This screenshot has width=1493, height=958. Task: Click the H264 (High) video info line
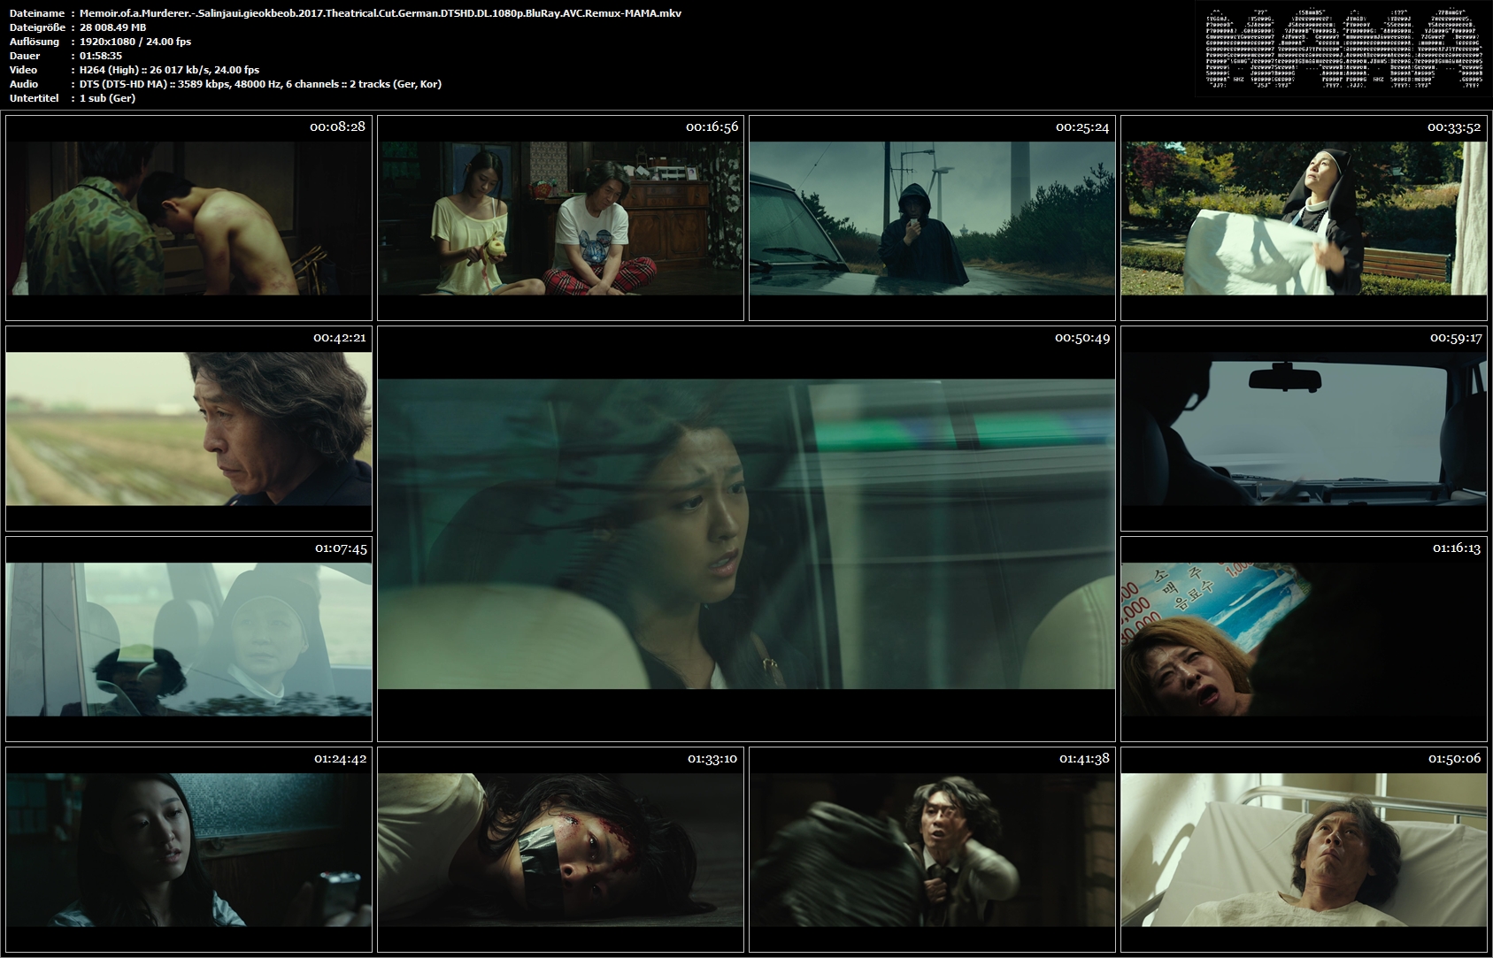[170, 70]
